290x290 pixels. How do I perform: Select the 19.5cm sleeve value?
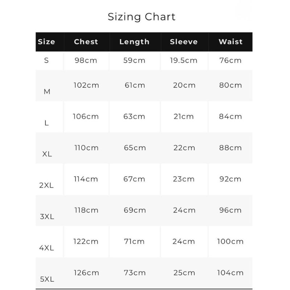pyautogui.click(x=184, y=61)
